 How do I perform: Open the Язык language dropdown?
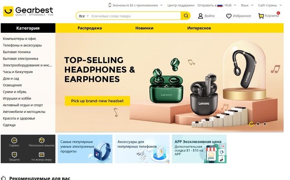(247, 5)
